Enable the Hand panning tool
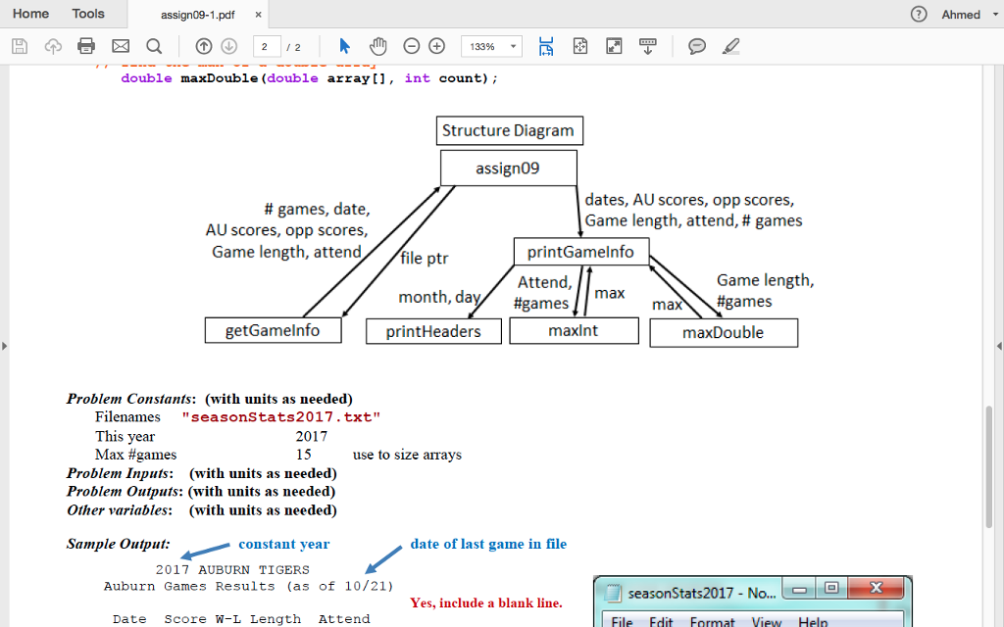1004x627 pixels. click(377, 45)
